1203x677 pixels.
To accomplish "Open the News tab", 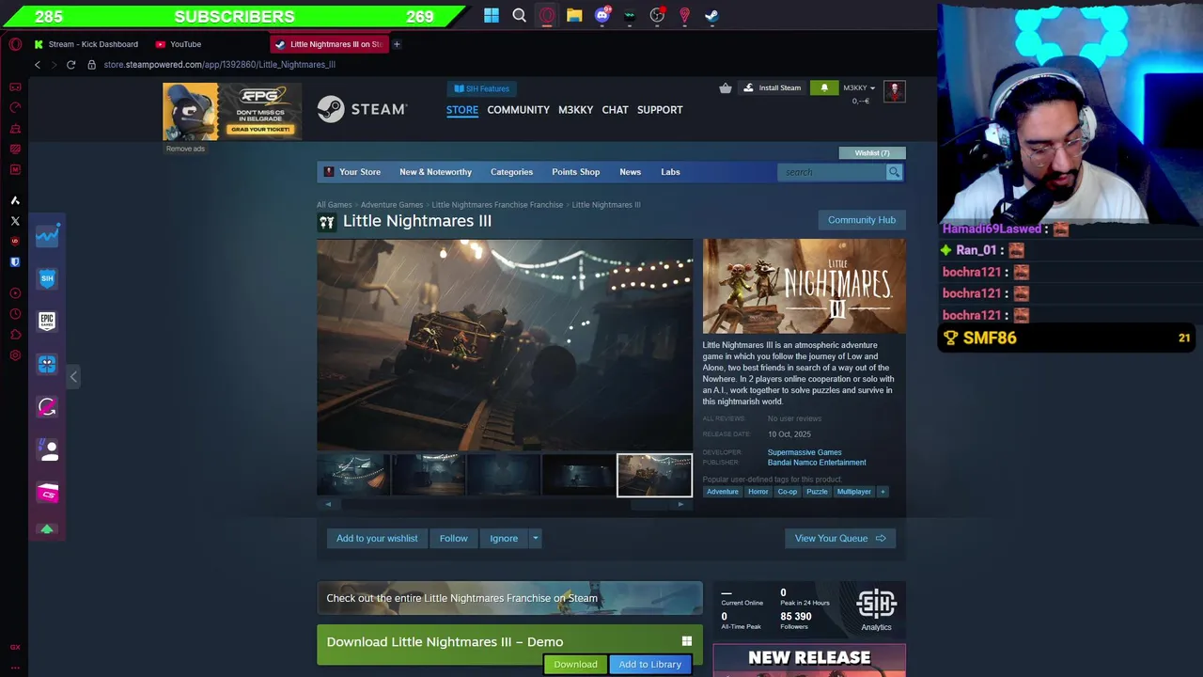I will (x=630, y=172).
